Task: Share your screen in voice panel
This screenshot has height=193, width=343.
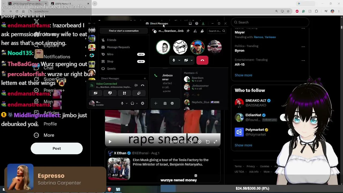Action: (x=110, y=93)
